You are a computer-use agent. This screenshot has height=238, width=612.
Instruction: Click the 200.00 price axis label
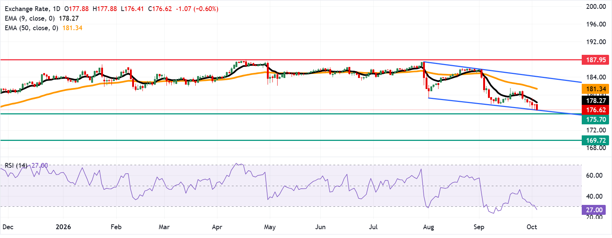[596, 7]
